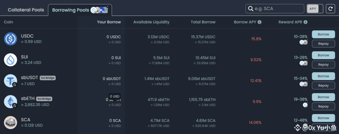Click the SUI droplet coin icon

(11, 60)
